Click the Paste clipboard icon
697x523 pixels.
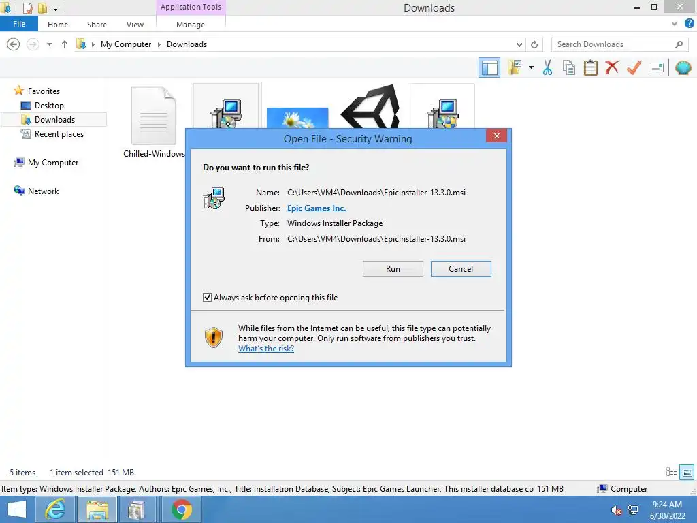590,67
